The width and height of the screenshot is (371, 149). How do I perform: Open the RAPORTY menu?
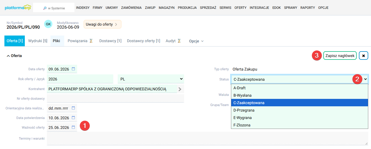(x=308, y=8)
